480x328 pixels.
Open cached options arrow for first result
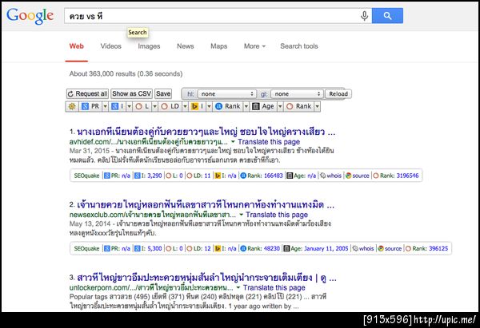tap(233, 142)
